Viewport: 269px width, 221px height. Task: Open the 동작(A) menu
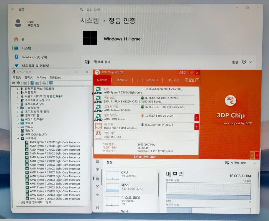point(29,78)
